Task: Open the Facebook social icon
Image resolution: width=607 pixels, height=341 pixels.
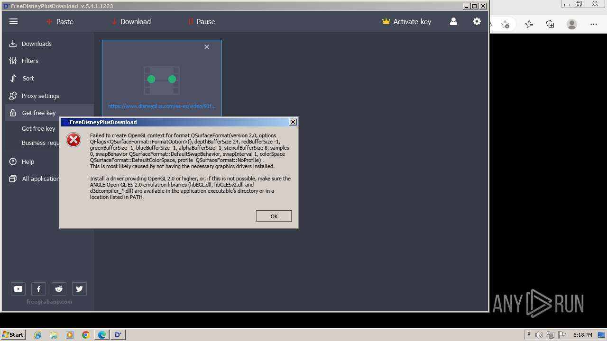Action: 38,288
